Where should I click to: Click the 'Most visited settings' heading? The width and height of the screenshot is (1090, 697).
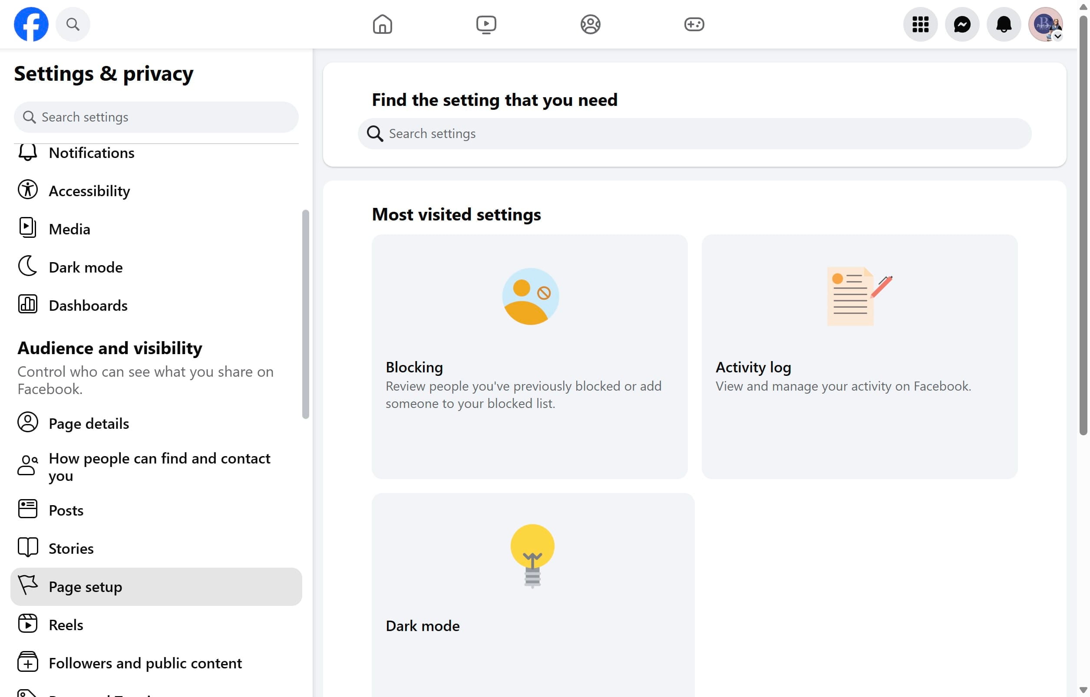coord(456,214)
